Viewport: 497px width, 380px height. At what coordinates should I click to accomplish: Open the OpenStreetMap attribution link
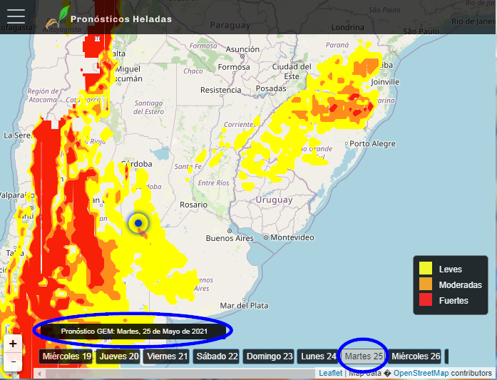point(421,373)
